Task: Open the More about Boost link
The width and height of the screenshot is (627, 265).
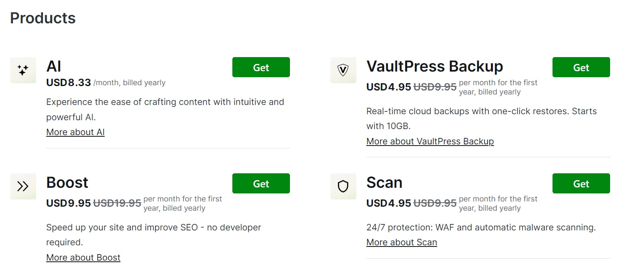Action: point(83,257)
